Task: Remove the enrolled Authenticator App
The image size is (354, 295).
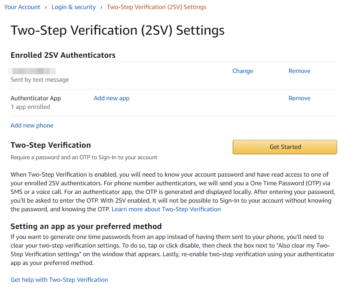Action: 299,98
